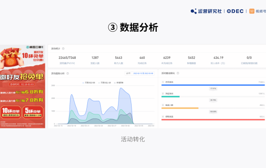Click the tallest peak of the trend chart
Screen dimensions: 266x168
pos(121,88)
